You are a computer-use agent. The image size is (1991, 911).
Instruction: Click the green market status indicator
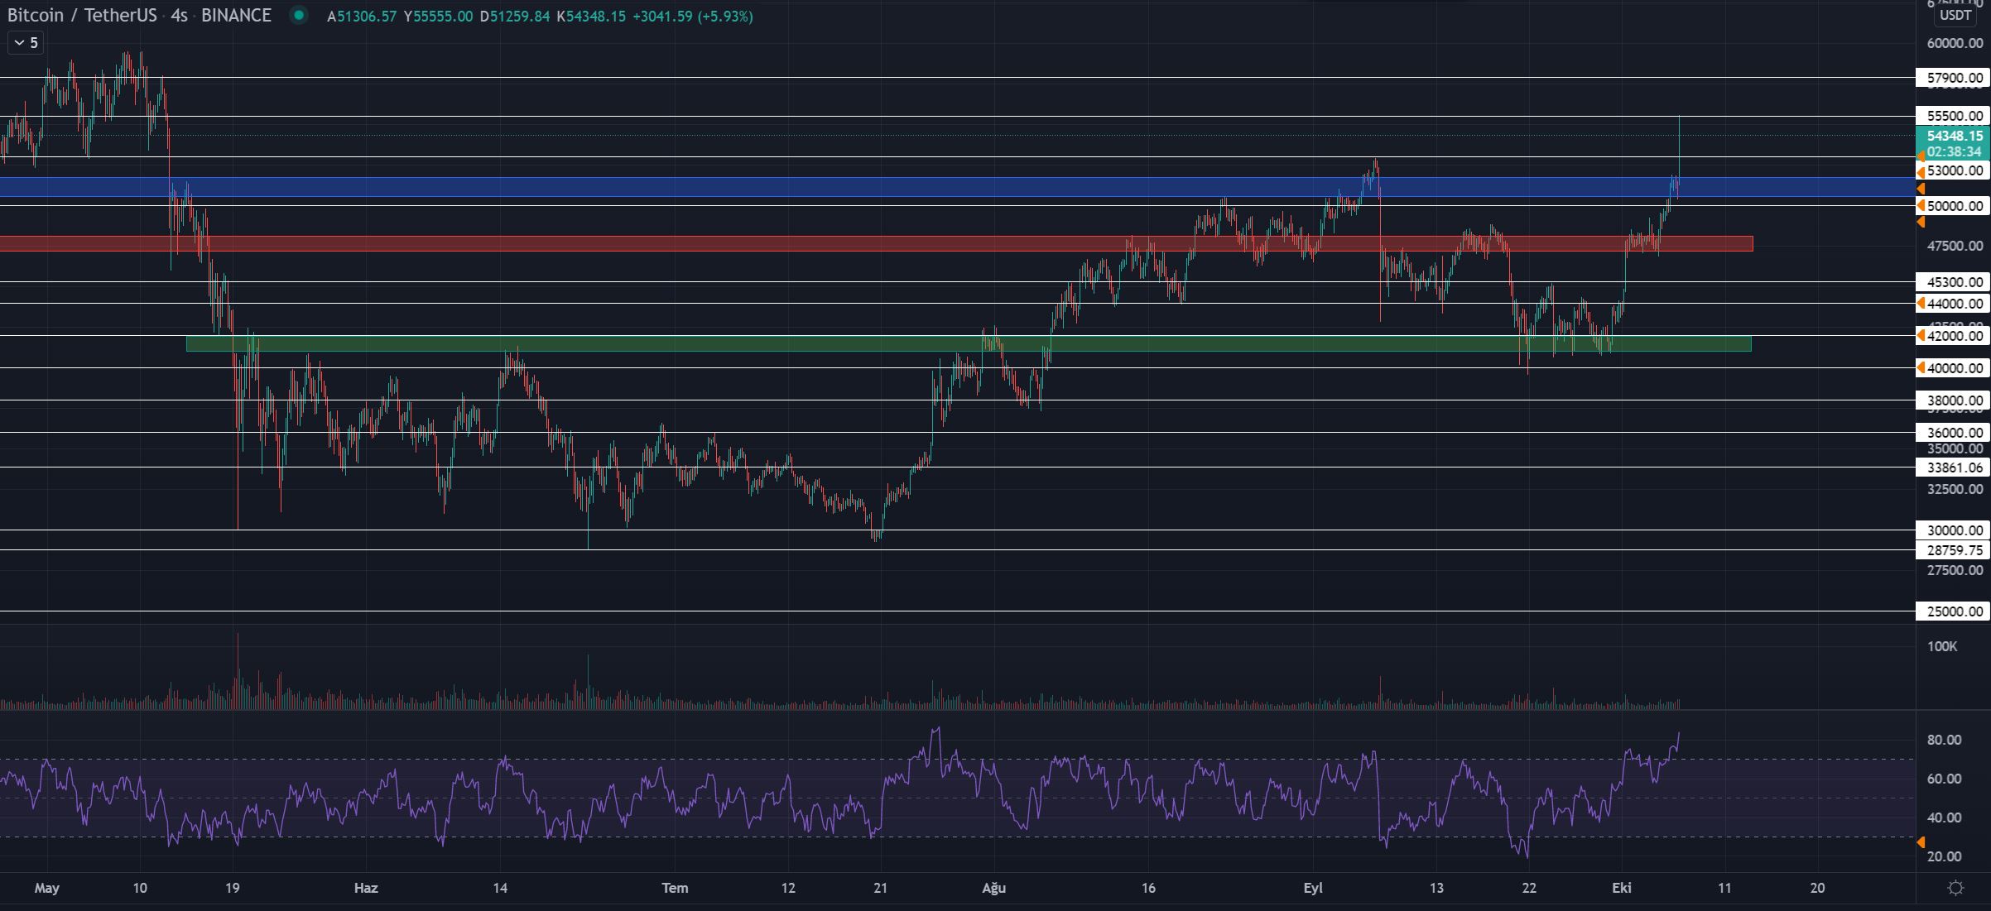[299, 15]
